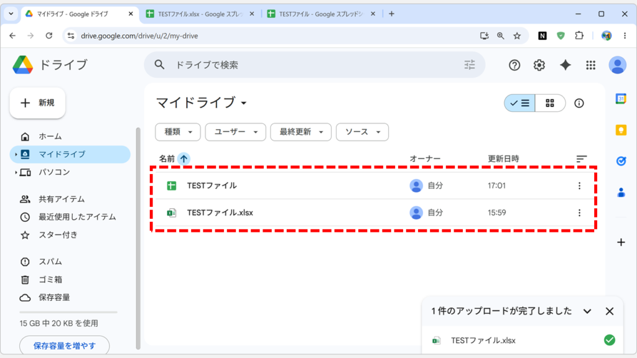
Task: Open the help support icon
Action: coord(514,65)
